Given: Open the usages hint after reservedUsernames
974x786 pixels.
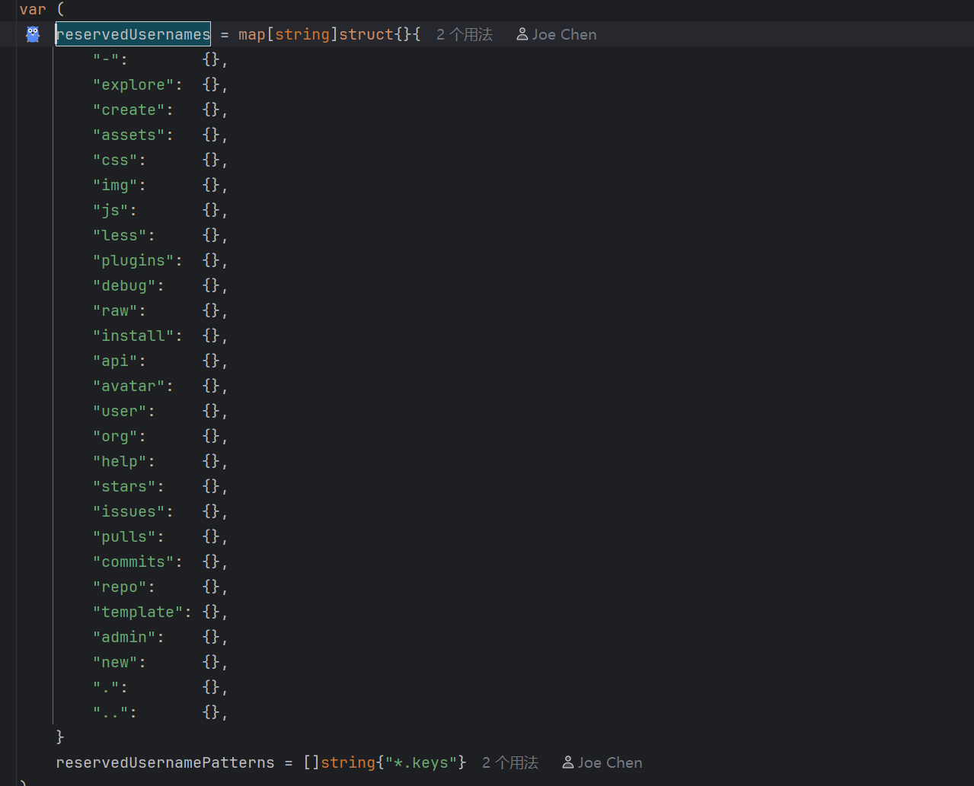Looking at the screenshot, I should pos(465,34).
